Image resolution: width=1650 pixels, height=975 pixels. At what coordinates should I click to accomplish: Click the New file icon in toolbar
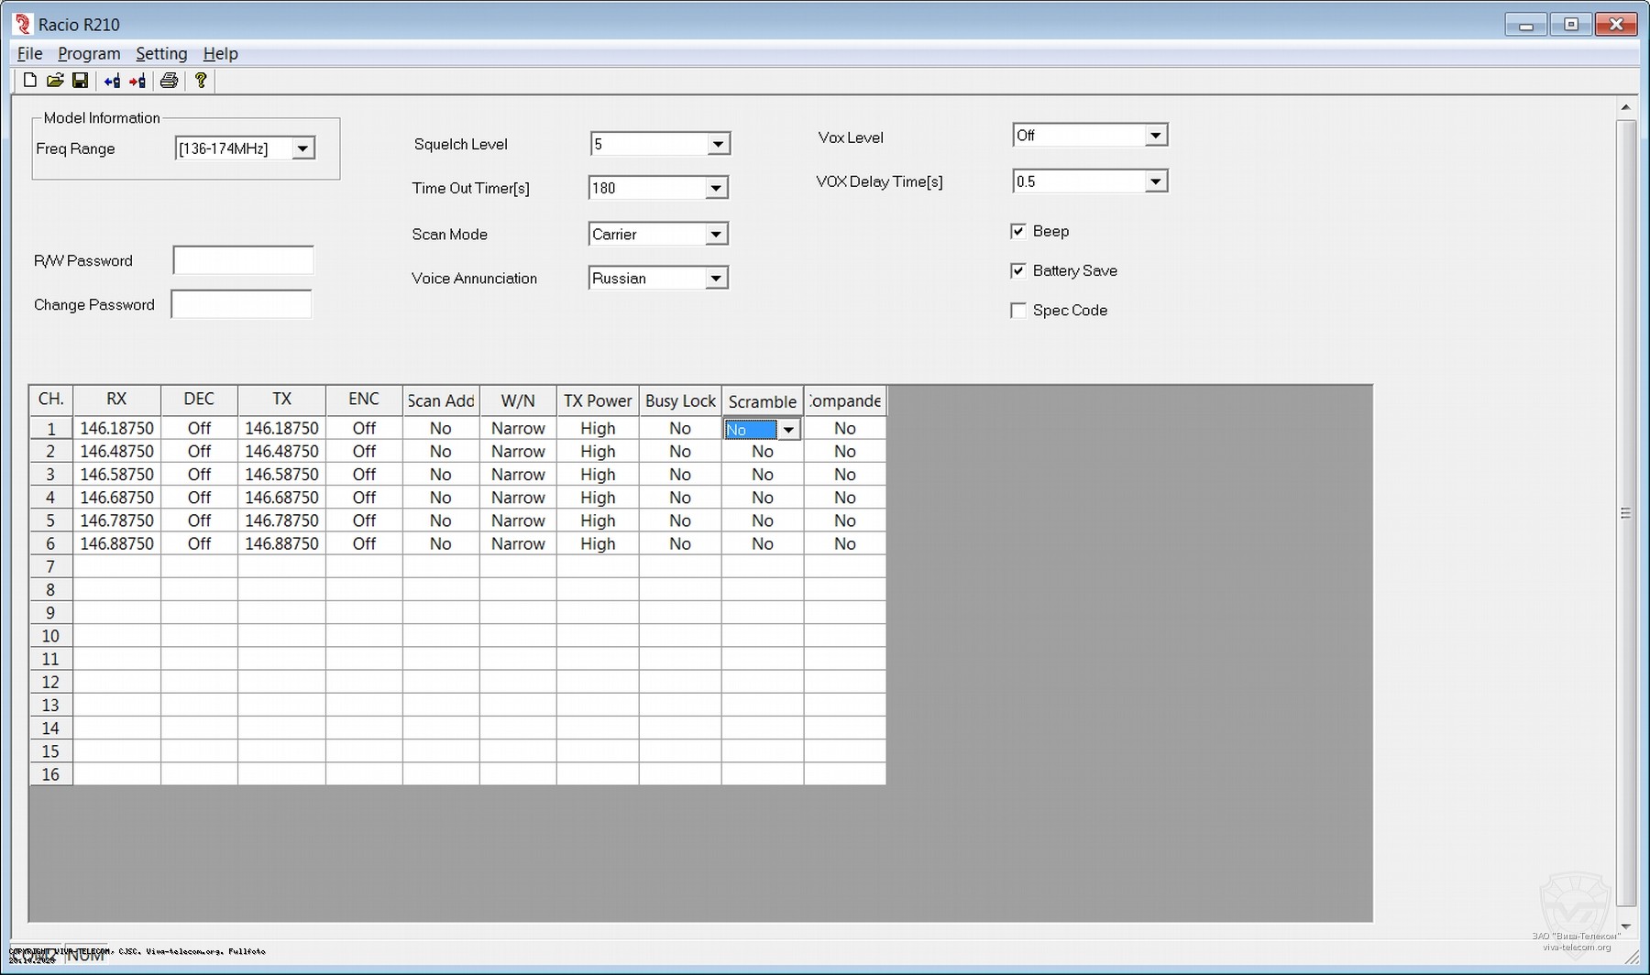(29, 81)
